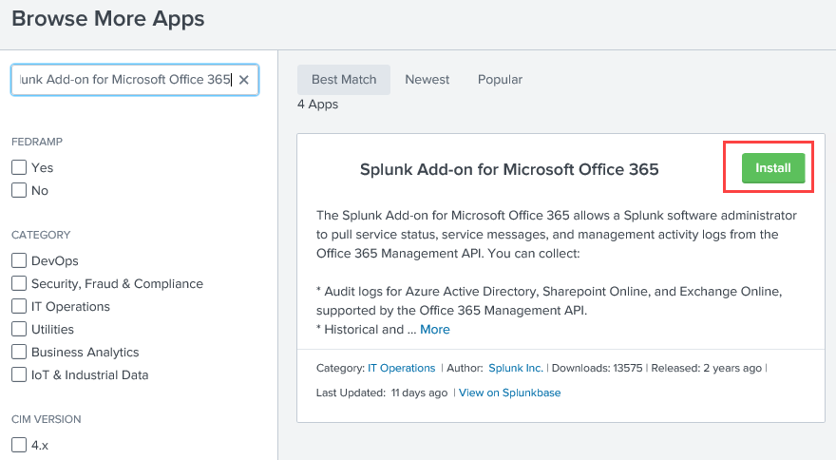Click the CIM VERSION section label
This screenshot has width=836, height=460.
pyautogui.click(x=47, y=419)
